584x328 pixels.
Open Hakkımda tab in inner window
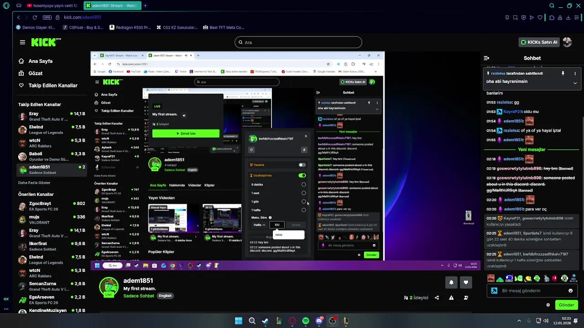coord(177,185)
